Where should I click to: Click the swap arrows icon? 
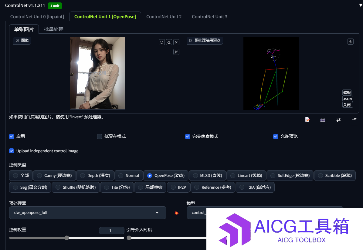point(338,120)
